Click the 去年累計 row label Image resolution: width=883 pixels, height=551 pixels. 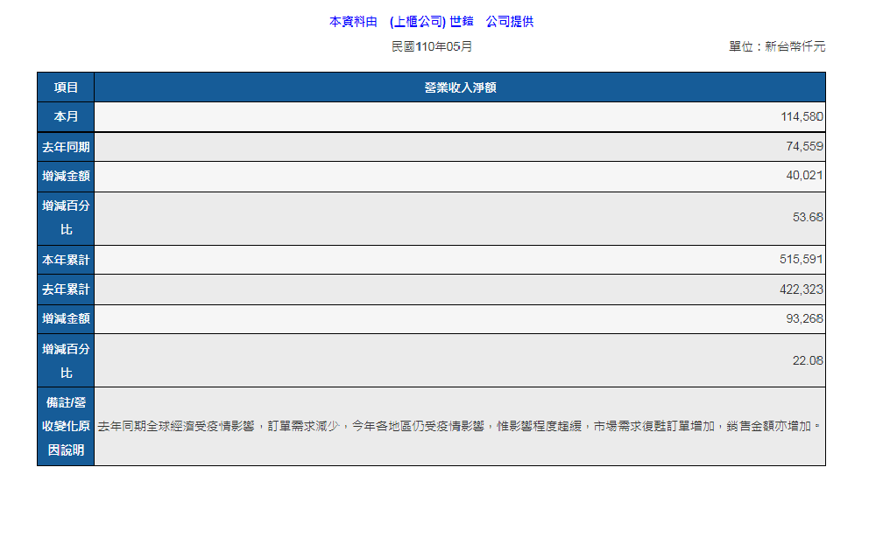[x=66, y=289]
